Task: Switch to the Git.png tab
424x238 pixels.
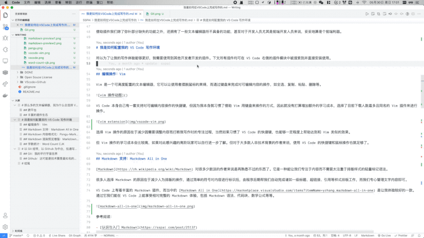Action: (x=155, y=14)
